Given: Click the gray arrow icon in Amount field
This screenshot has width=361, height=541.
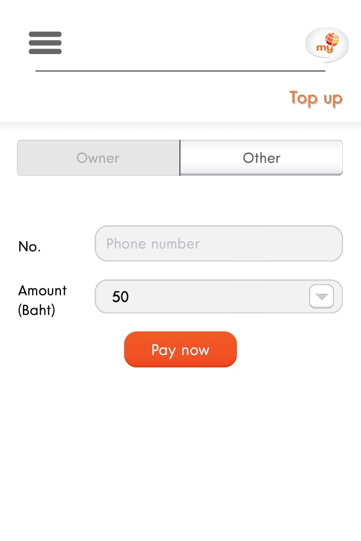Looking at the screenshot, I should pyautogui.click(x=322, y=296).
